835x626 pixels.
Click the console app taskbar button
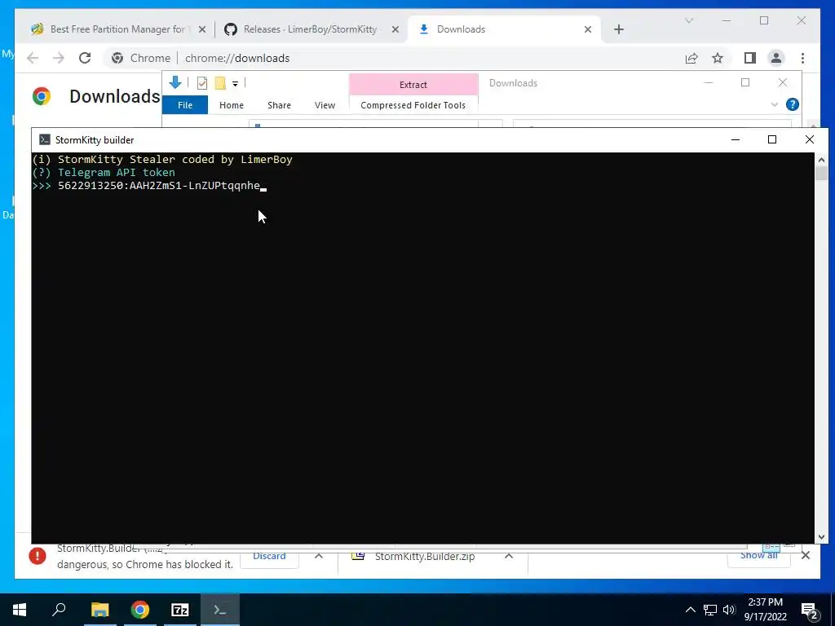pos(220,610)
